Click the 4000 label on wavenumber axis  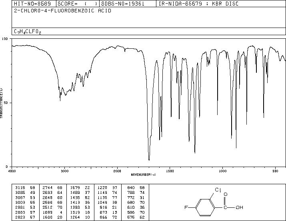(12, 171)
